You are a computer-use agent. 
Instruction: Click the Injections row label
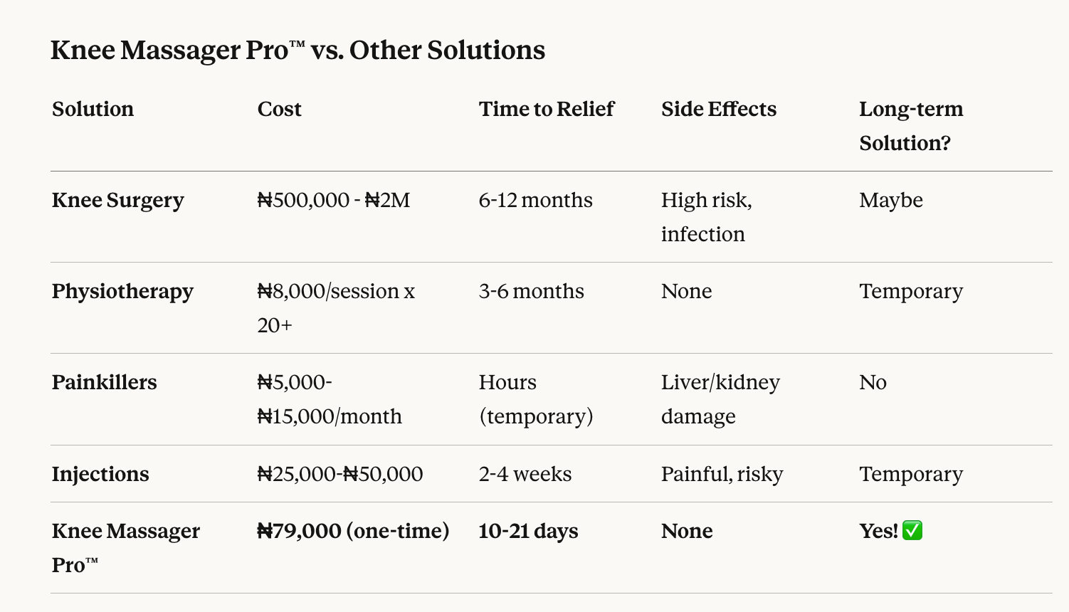point(100,474)
